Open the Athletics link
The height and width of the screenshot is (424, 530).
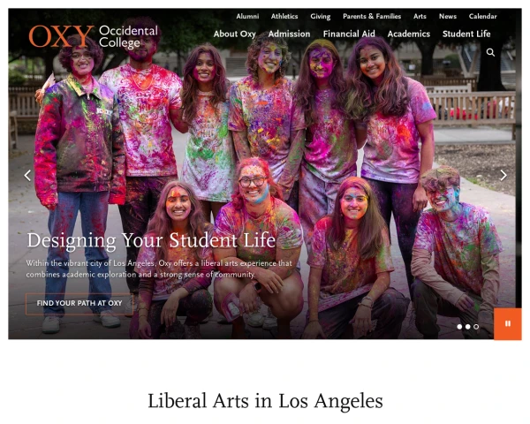[284, 16]
